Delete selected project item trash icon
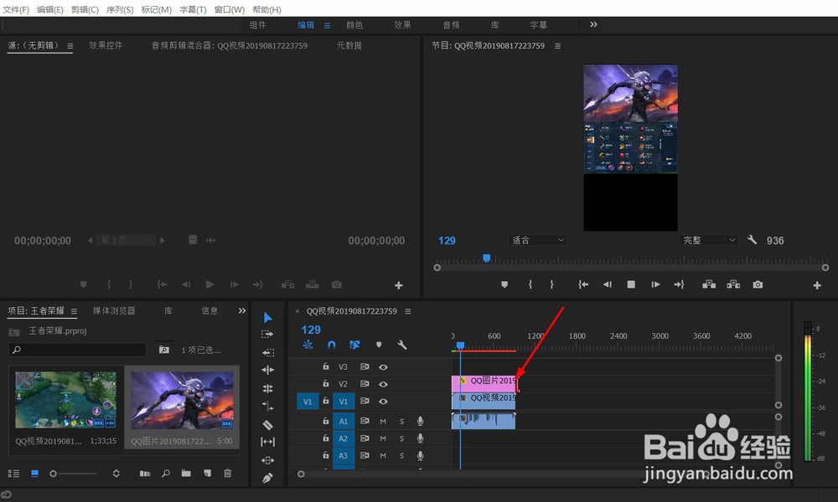 228,474
